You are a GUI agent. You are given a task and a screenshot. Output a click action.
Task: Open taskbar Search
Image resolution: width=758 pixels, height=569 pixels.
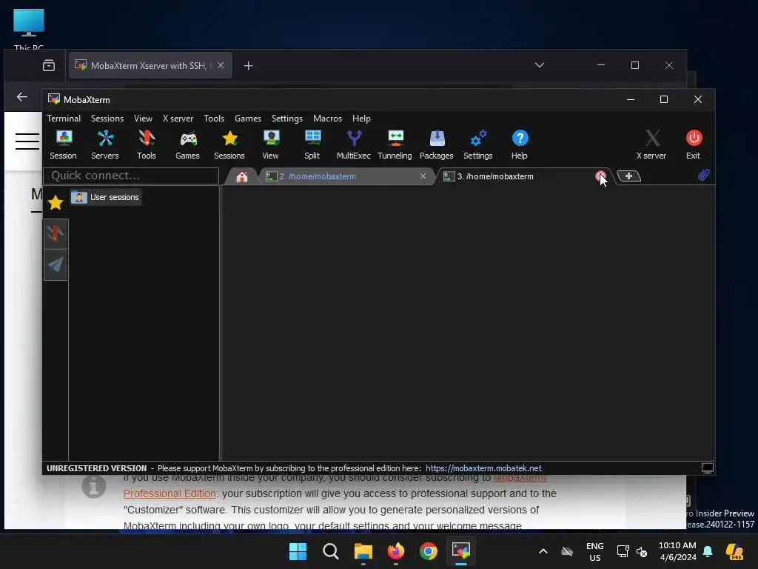(331, 551)
